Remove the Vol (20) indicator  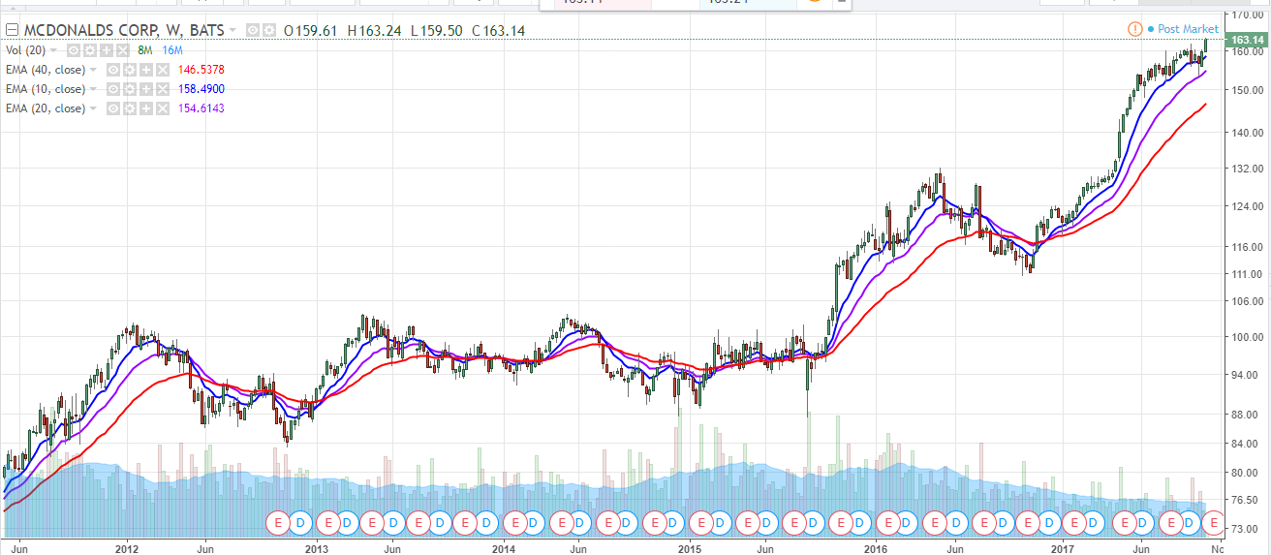[123, 50]
